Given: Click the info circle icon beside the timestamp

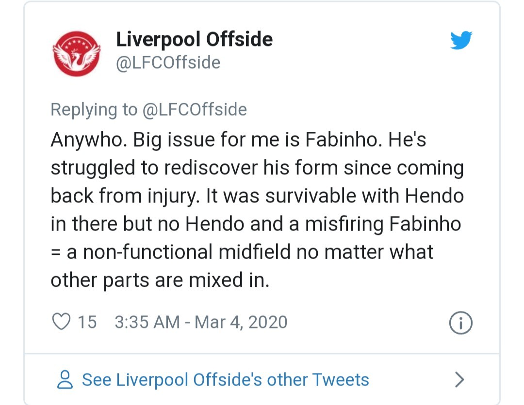Looking at the screenshot, I should click(x=460, y=322).
